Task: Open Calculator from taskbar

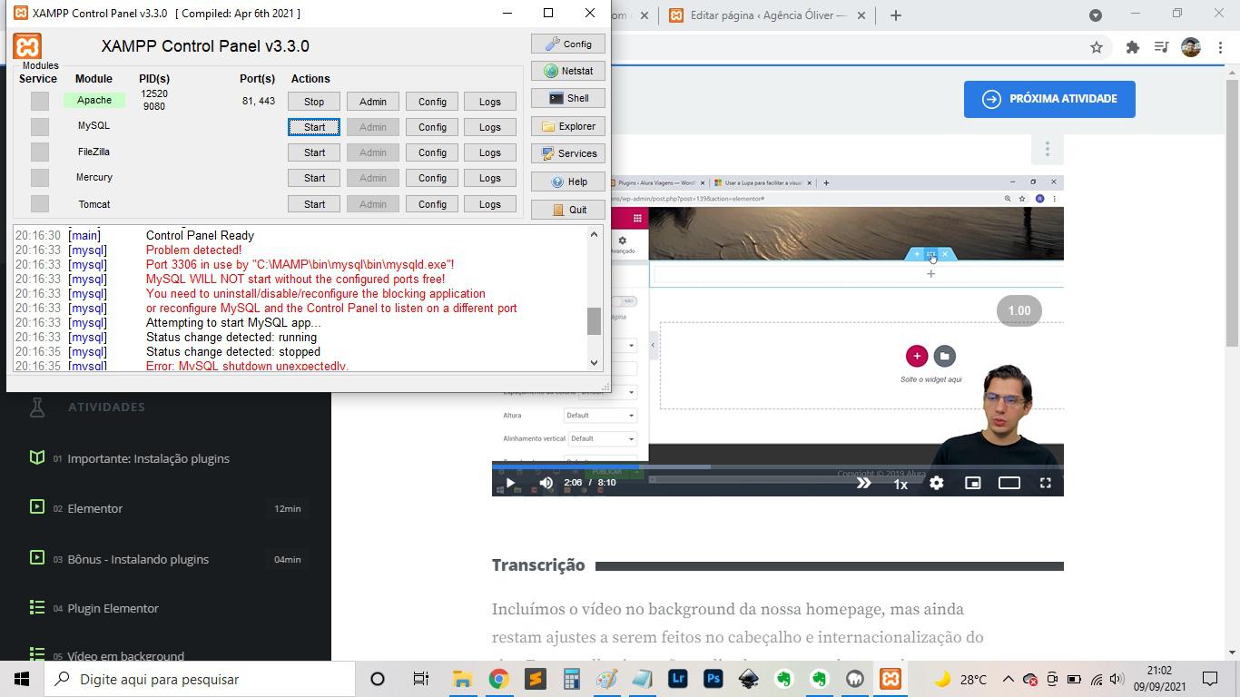Action: [571, 679]
